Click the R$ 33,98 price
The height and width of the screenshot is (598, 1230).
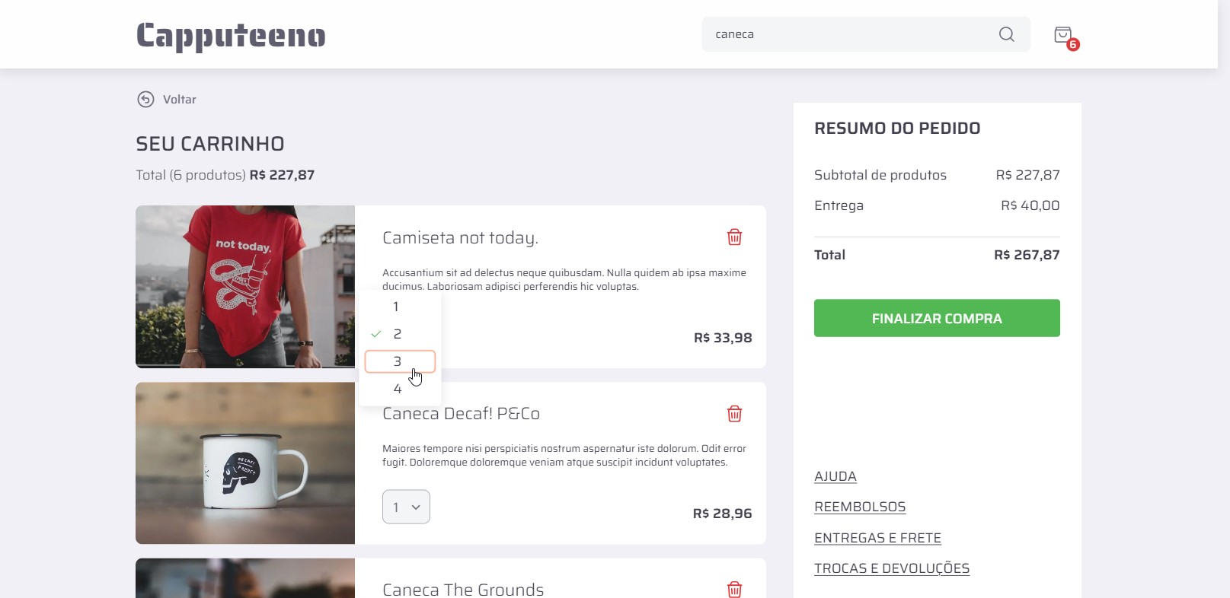723,338
